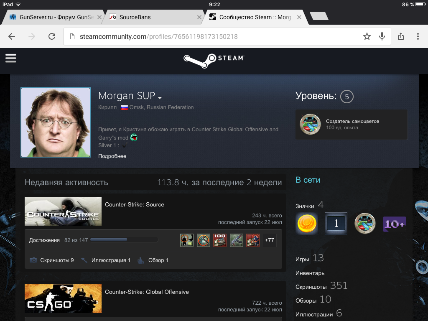Open the 10+ purple badge
The width and height of the screenshot is (428, 321).
tap(394, 224)
